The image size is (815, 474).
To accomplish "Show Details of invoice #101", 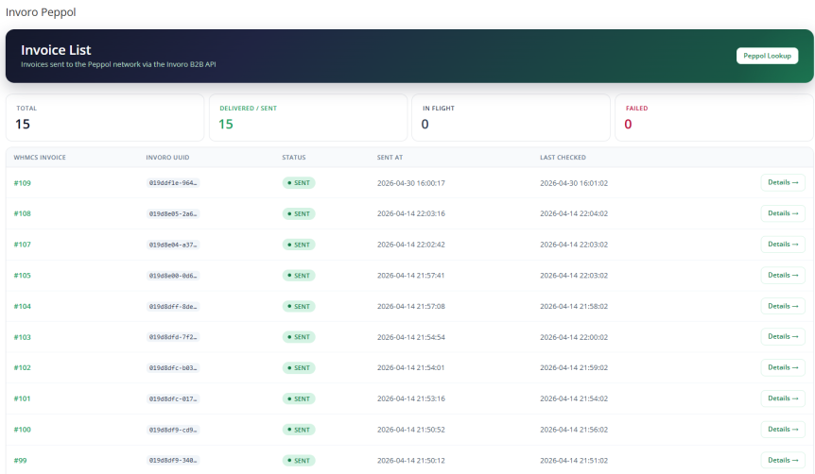I will pos(783,398).
